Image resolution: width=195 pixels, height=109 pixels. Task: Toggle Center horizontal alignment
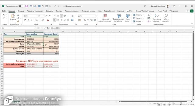coord(58,20)
